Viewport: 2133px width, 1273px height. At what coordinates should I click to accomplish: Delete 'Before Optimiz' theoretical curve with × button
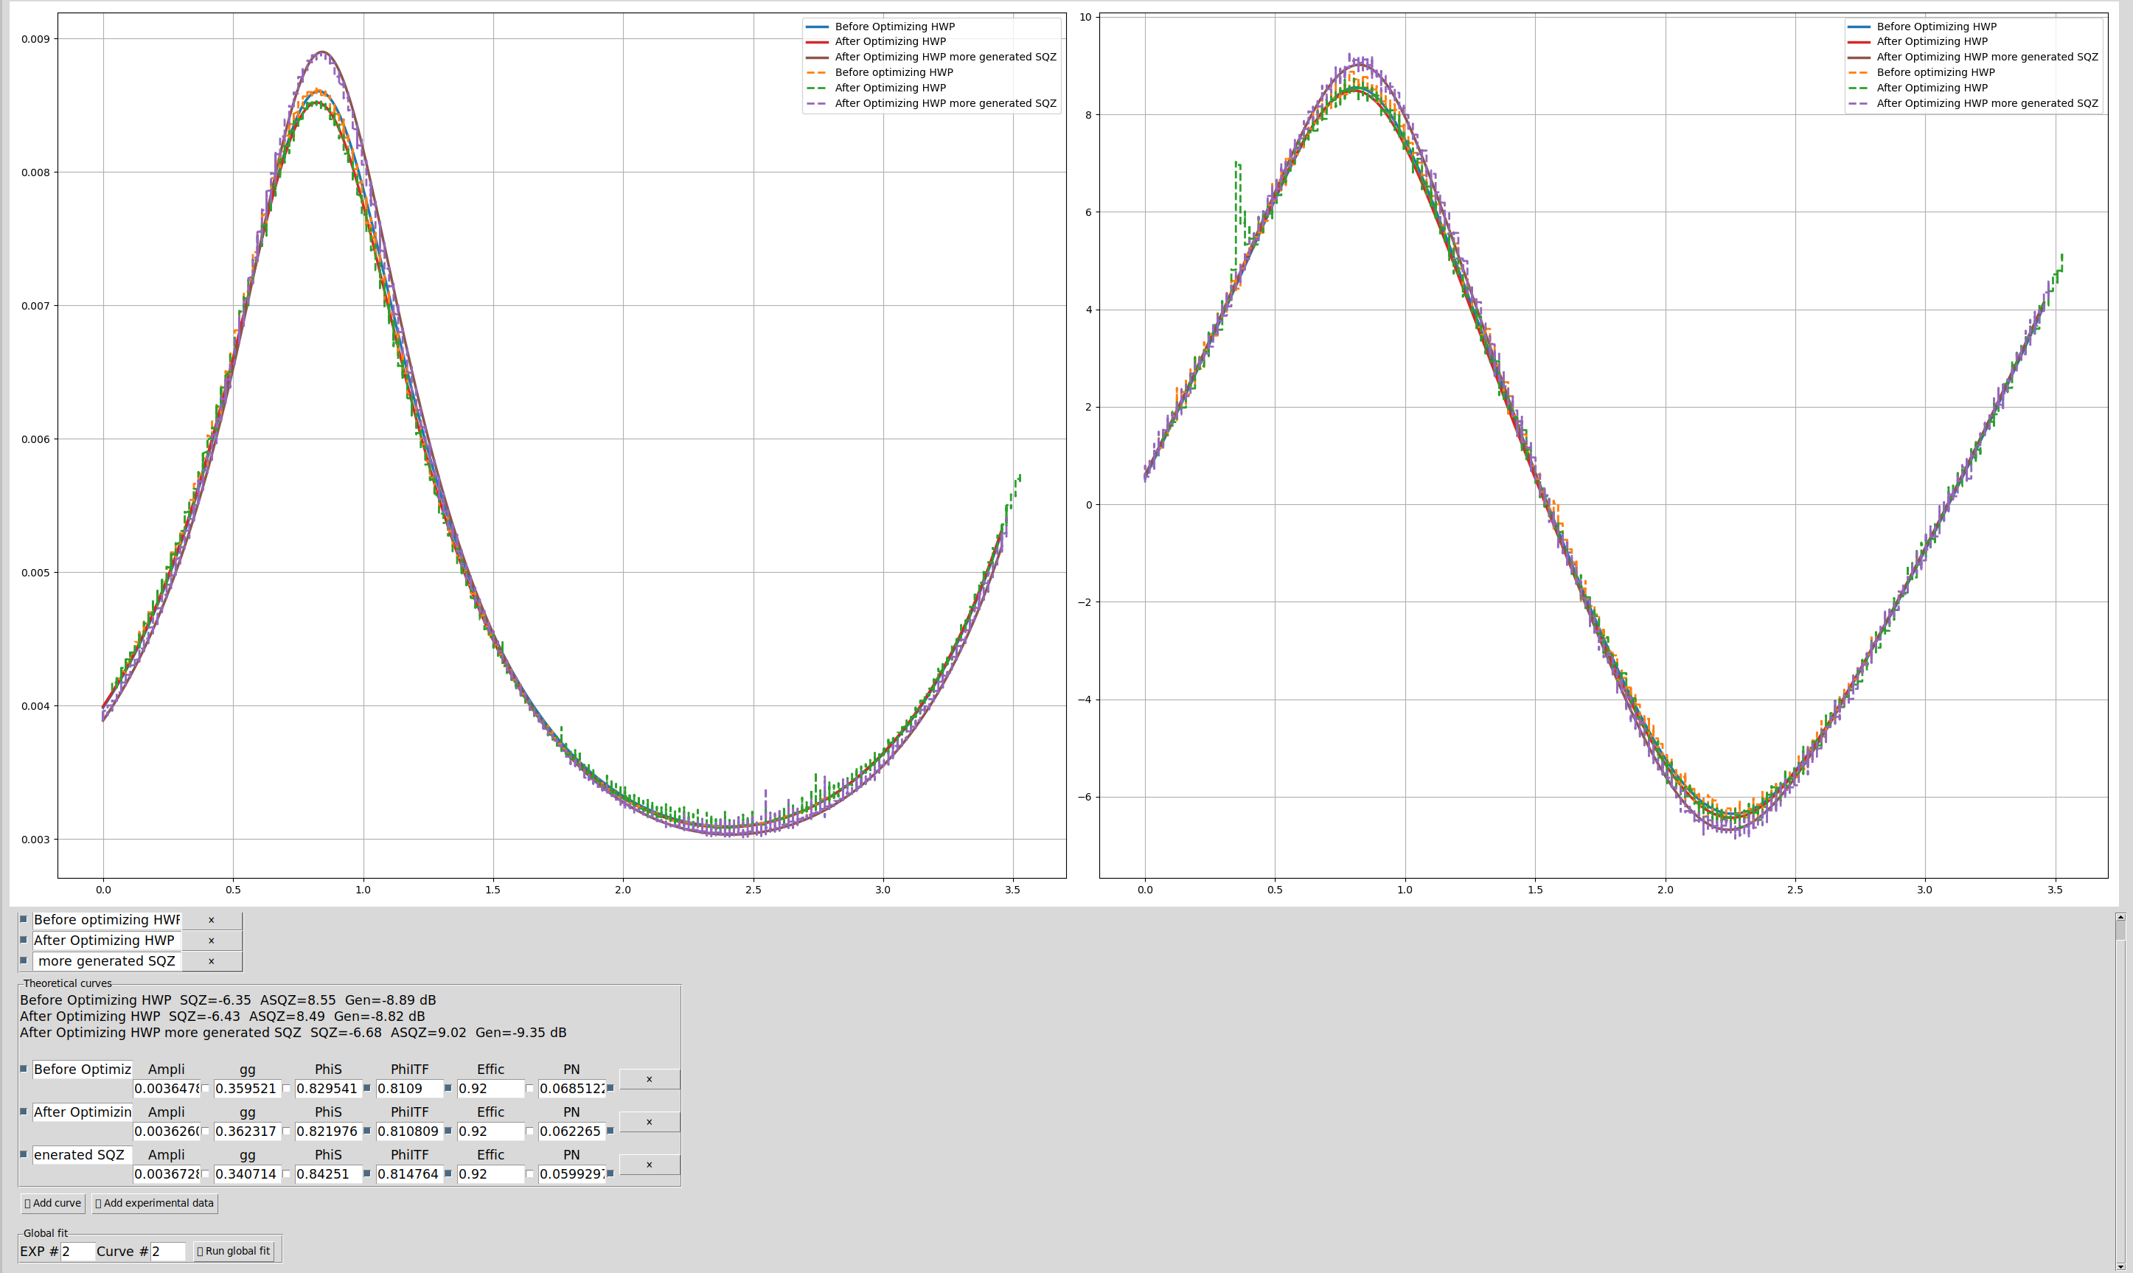[x=649, y=1079]
